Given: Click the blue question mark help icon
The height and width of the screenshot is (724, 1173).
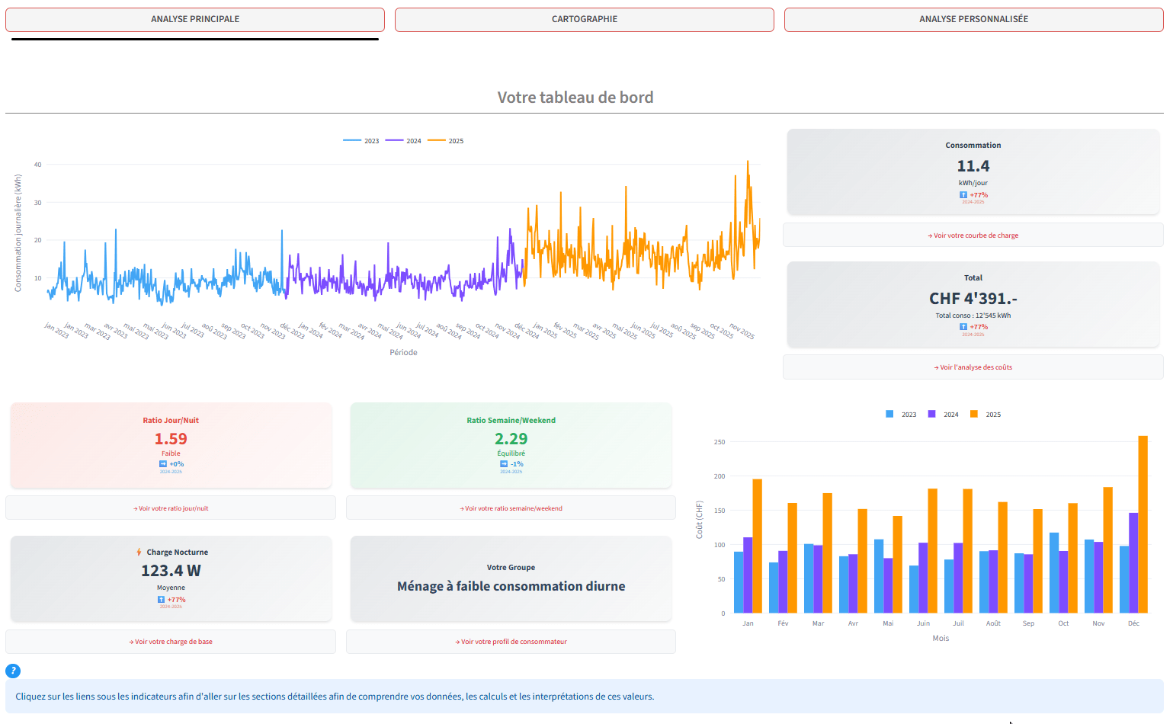Looking at the screenshot, I should pyautogui.click(x=13, y=671).
